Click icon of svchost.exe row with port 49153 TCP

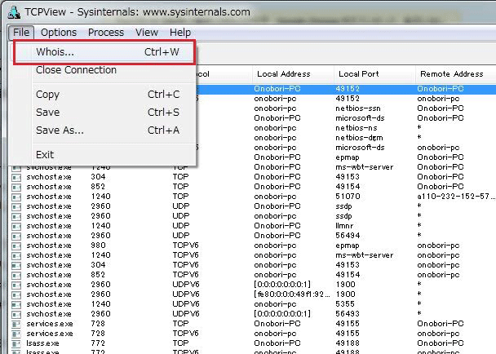click(16, 178)
